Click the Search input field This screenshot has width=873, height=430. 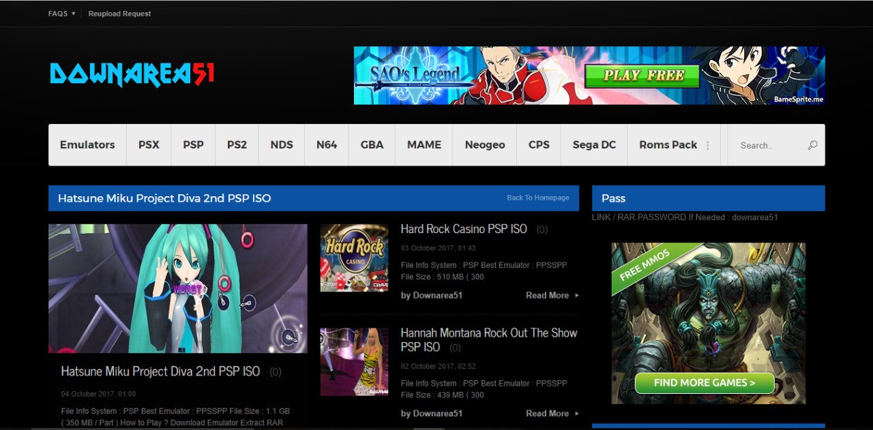771,145
